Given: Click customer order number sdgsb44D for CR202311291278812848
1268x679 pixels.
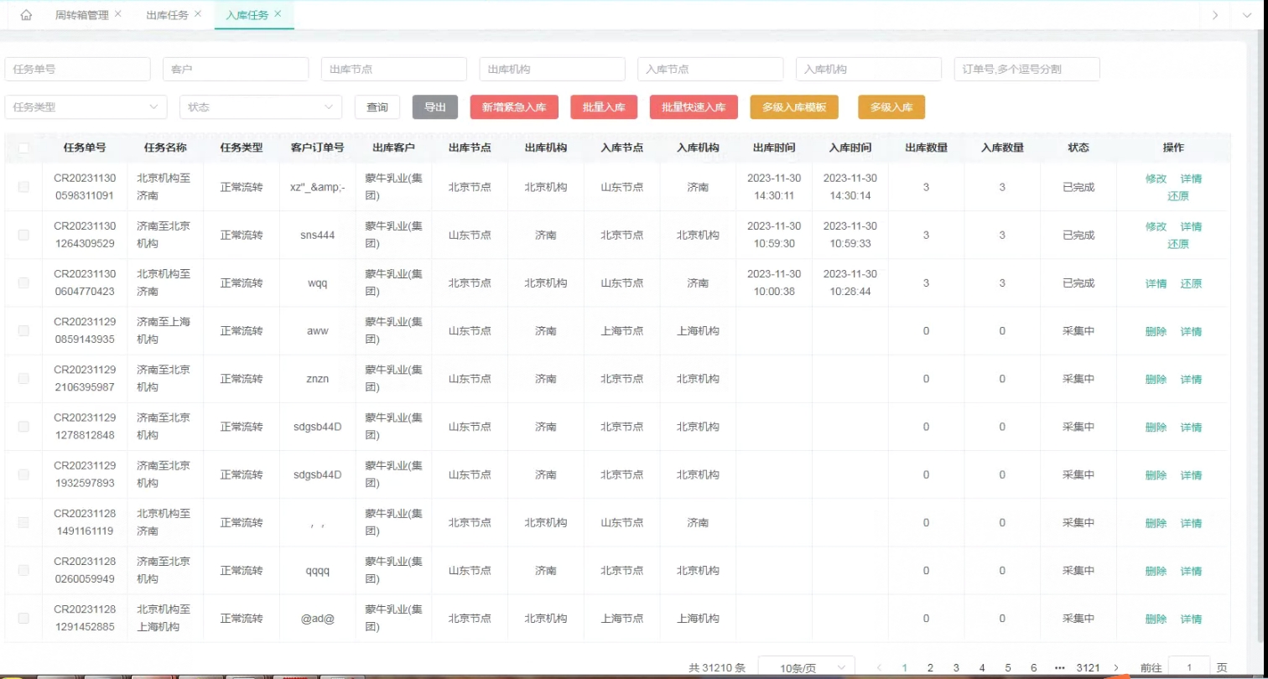Looking at the screenshot, I should tap(318, 427).
